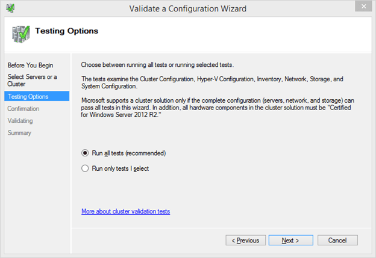376x258 pixels.
Task: Choose the Run only tests I select option
Action: [x=85, y=168]
